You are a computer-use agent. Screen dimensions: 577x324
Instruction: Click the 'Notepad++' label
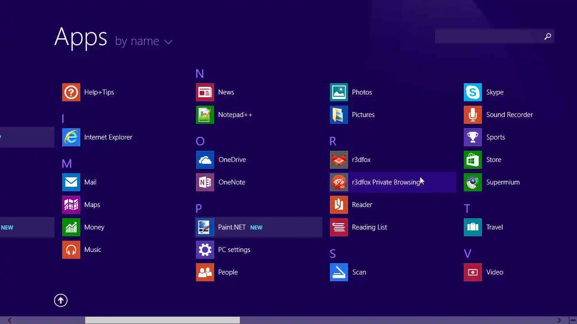(x=235, y=115)
